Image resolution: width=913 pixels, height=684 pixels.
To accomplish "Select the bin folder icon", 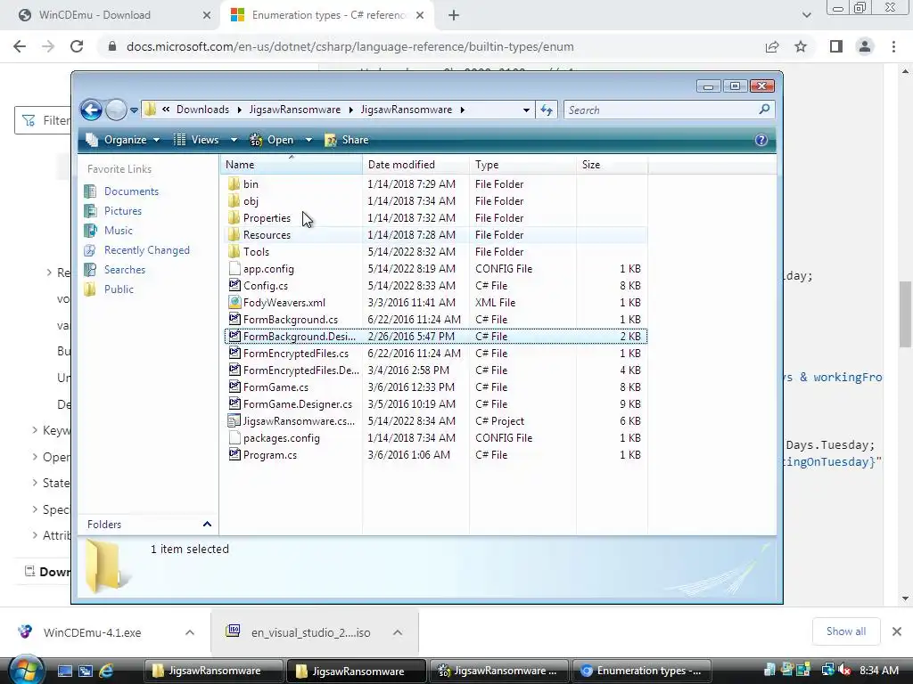I will [234, 183].
